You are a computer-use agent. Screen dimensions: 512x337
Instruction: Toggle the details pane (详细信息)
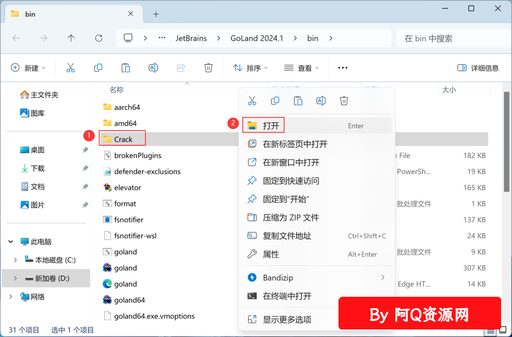478,68
